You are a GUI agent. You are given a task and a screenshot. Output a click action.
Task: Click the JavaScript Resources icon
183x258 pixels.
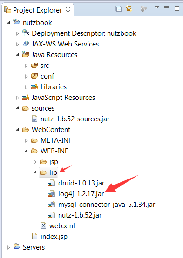26,97
